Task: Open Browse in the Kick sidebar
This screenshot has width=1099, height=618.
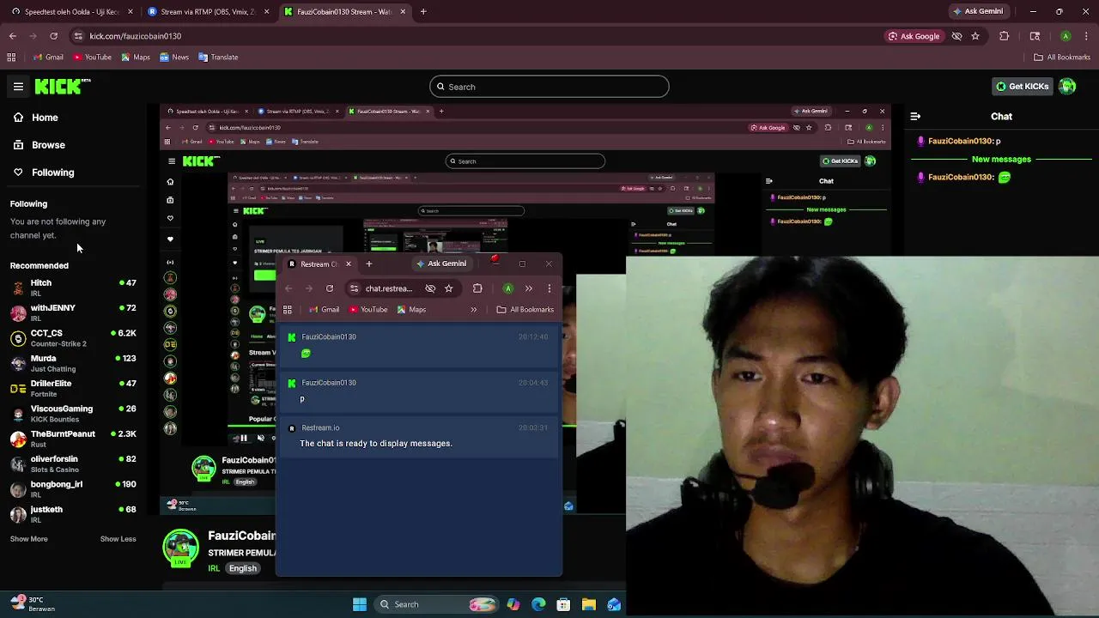Action: pos(39,145)
